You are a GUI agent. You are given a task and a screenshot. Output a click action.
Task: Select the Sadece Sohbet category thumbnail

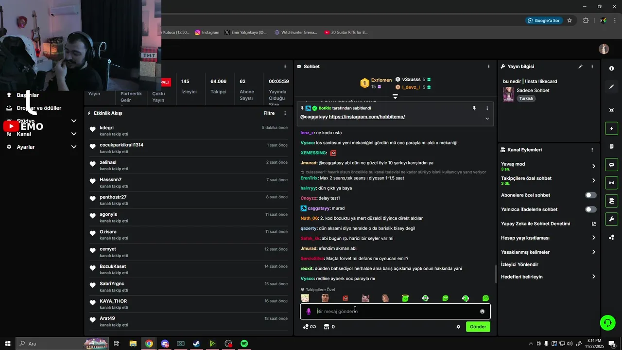(x=508, y=94)
